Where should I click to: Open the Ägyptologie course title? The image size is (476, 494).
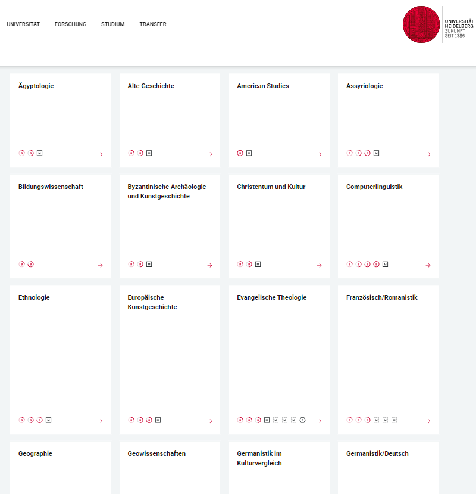36,86
